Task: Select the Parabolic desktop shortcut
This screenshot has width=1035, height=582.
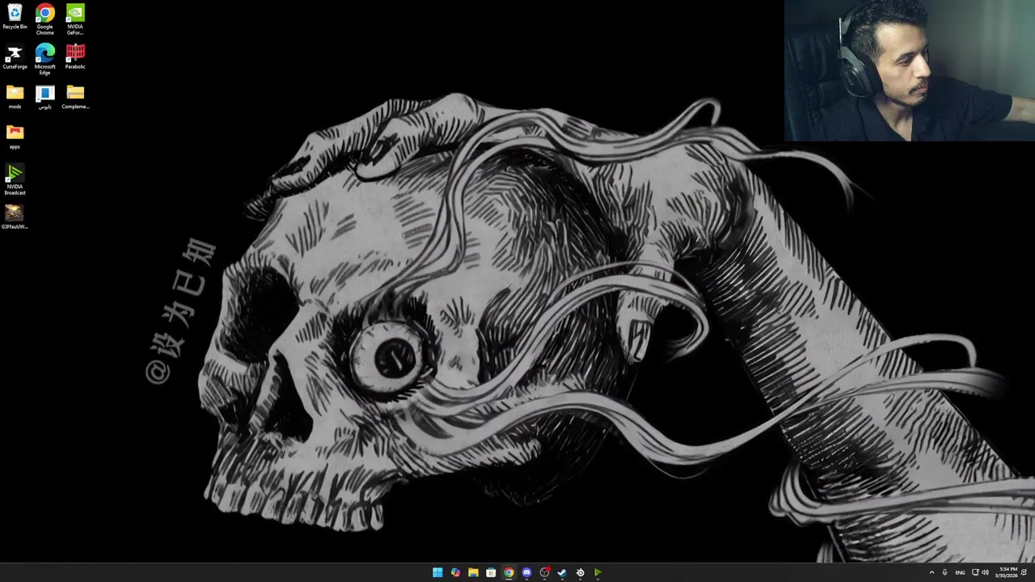Action: pyautogui.click(x=75, y=57)
